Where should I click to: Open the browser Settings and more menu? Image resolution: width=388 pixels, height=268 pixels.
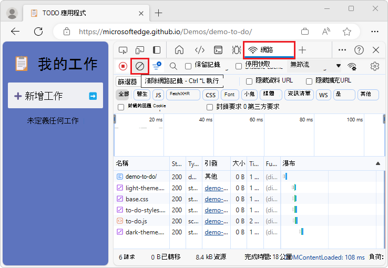[x=375, y=32]
